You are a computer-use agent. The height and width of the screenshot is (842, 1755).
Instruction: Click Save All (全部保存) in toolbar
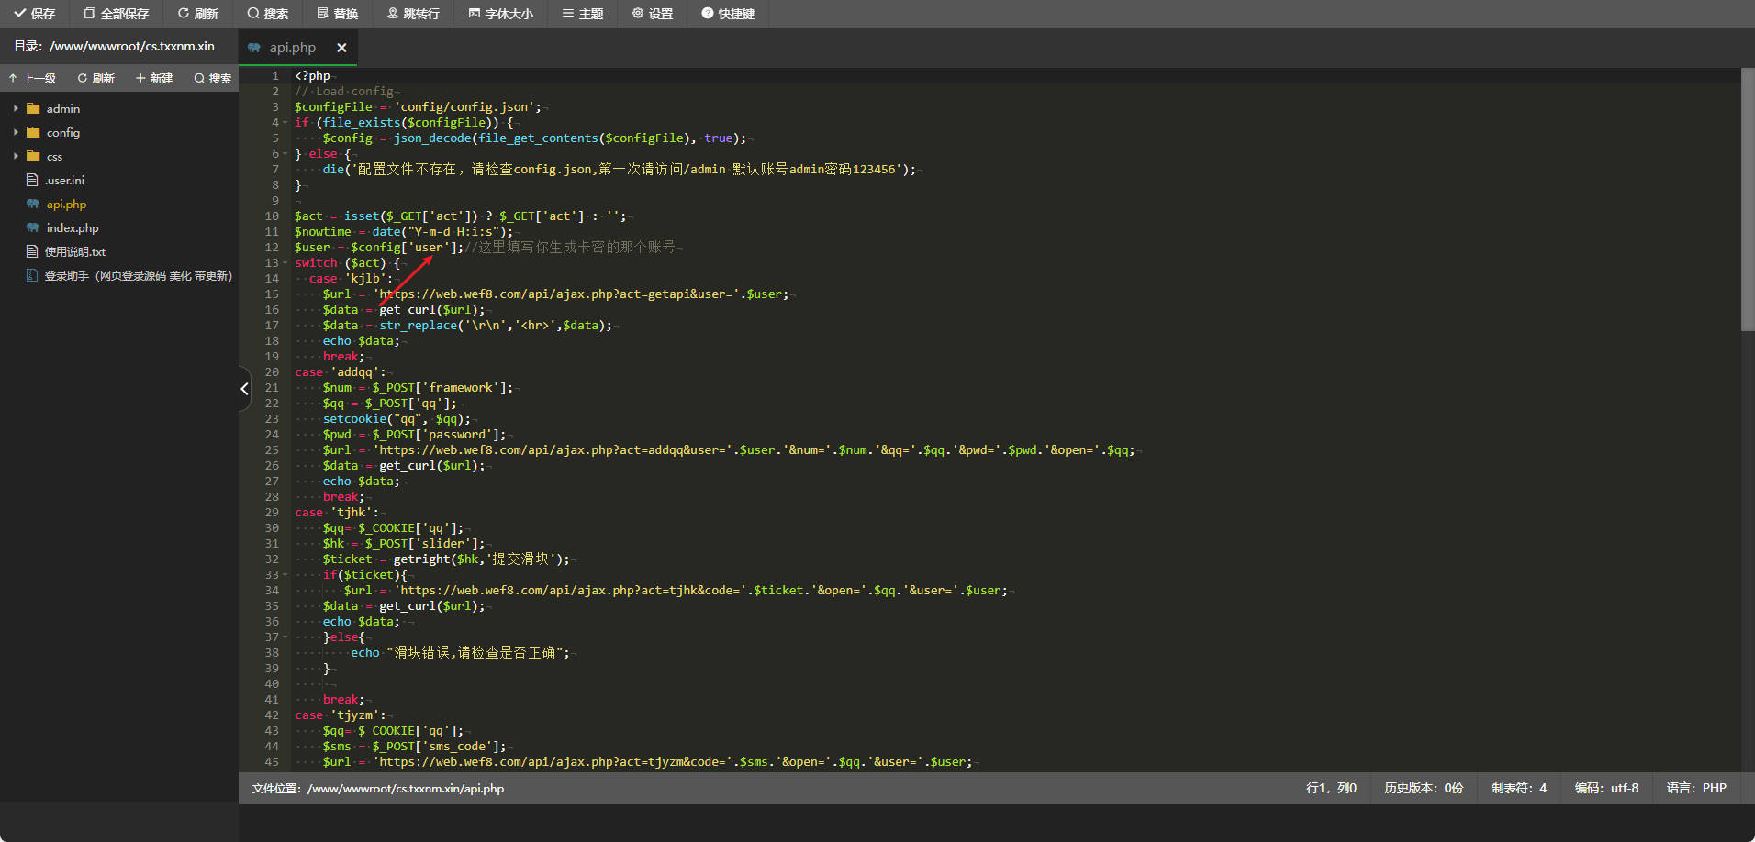pos(116,14)
